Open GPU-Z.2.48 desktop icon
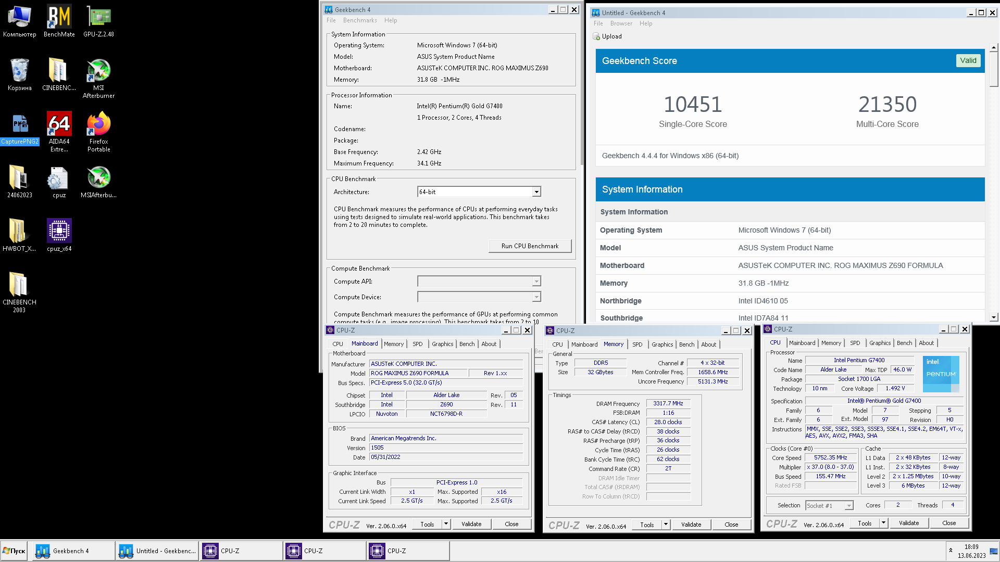The height and width of the screenshot is (562, 1000). point(98,21)
